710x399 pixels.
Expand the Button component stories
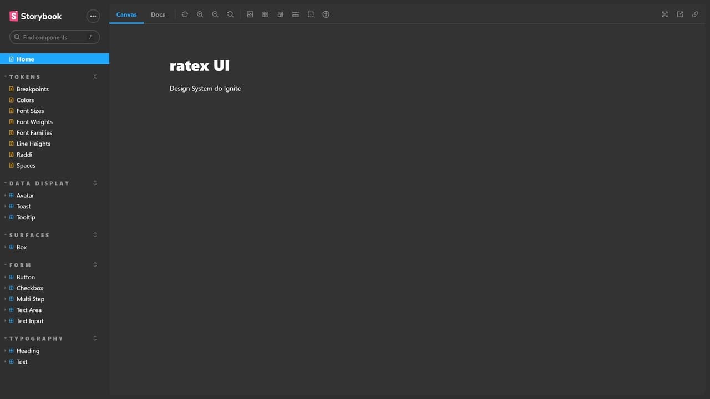[x=26, y=277]
